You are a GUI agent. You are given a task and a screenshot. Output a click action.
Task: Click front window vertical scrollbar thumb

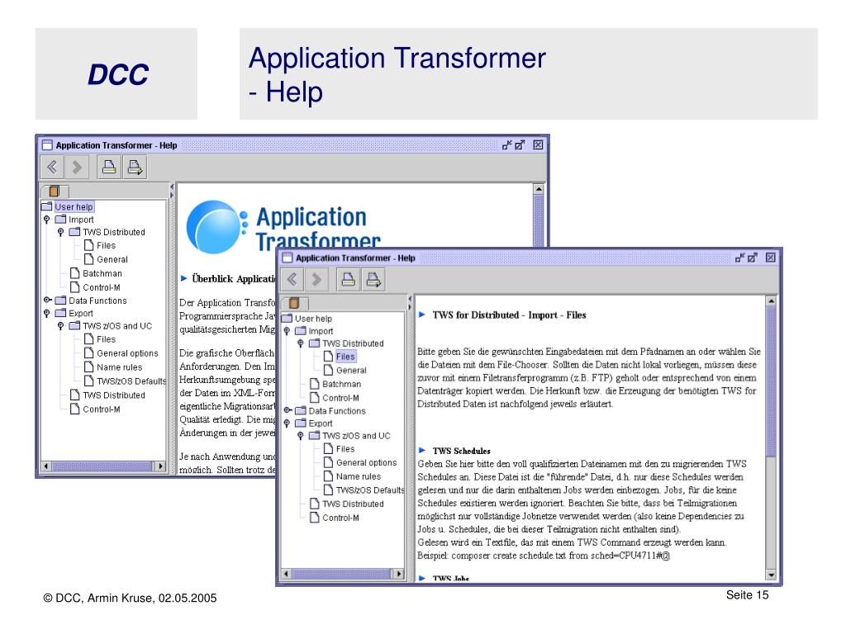pos(771,381)
